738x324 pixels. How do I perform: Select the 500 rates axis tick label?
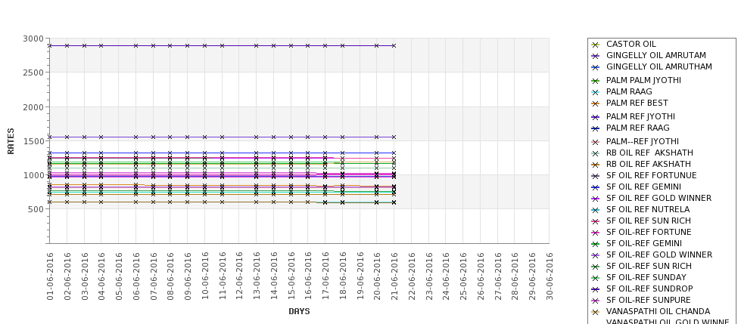[x=36, y=209]
